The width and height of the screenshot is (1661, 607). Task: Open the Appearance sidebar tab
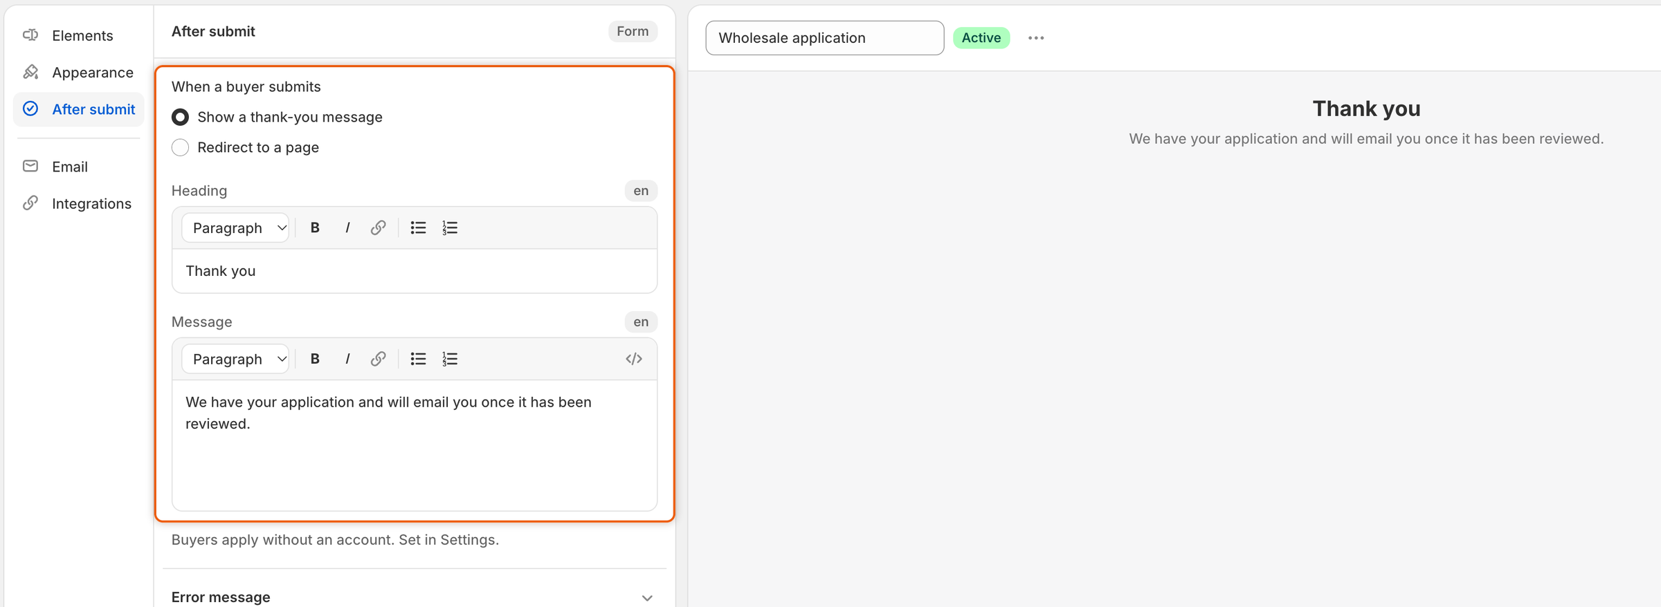pyautogui.click(x=79, y=73)
